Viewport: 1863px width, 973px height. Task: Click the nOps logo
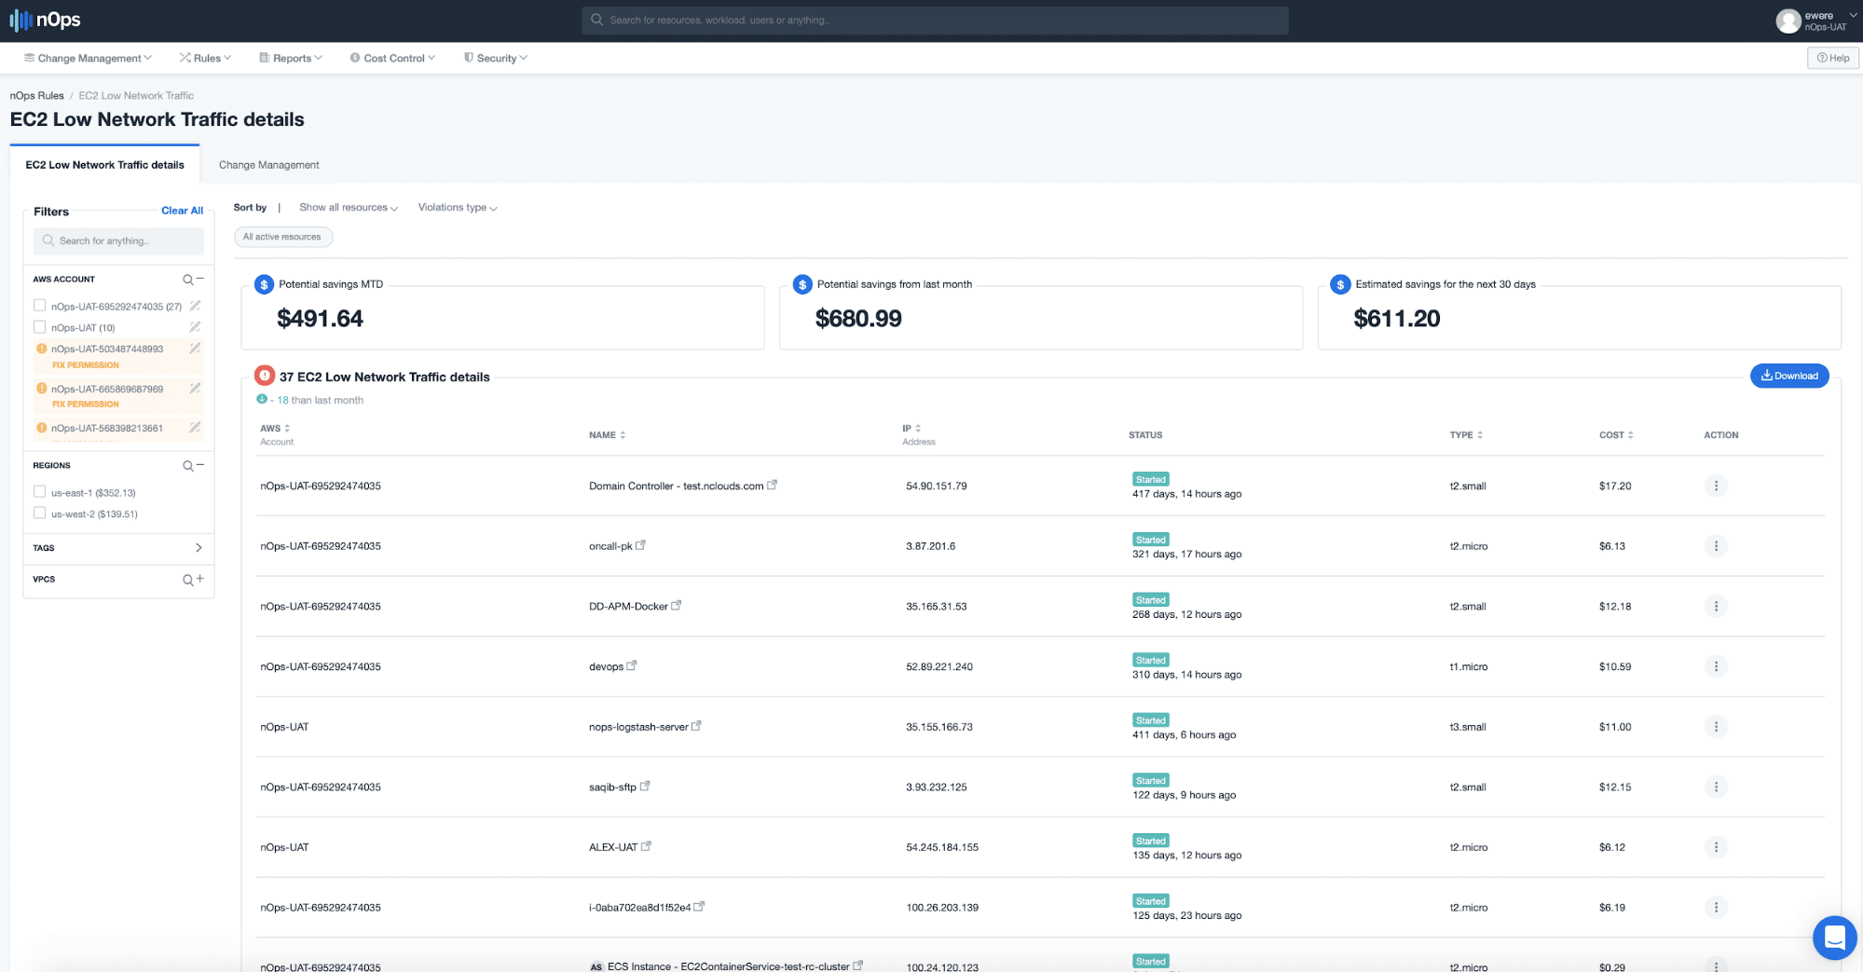[45, 20]
